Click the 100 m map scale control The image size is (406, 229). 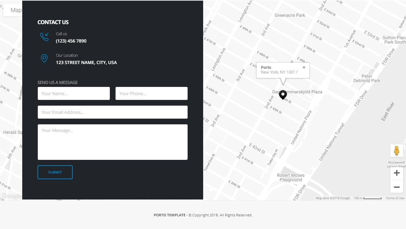(x=368, y=198)
